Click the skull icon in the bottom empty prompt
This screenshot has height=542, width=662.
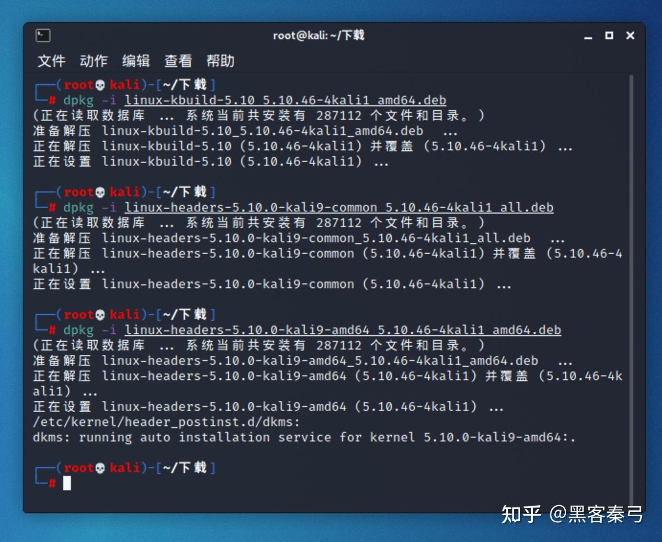point(100,468)
